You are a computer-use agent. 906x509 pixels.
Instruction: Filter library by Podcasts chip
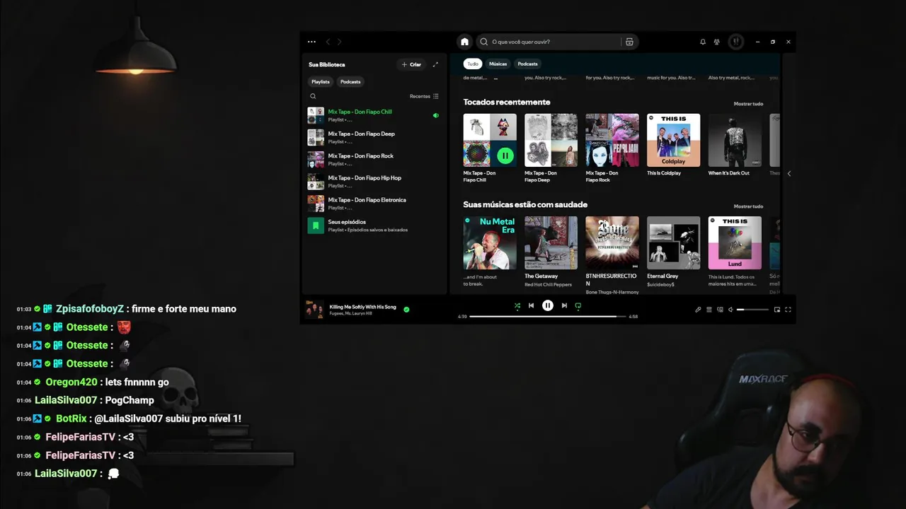point(350,81)
